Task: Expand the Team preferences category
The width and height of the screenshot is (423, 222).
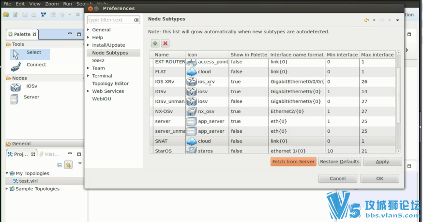Action: pyautogui.click(x=88, y=68)
